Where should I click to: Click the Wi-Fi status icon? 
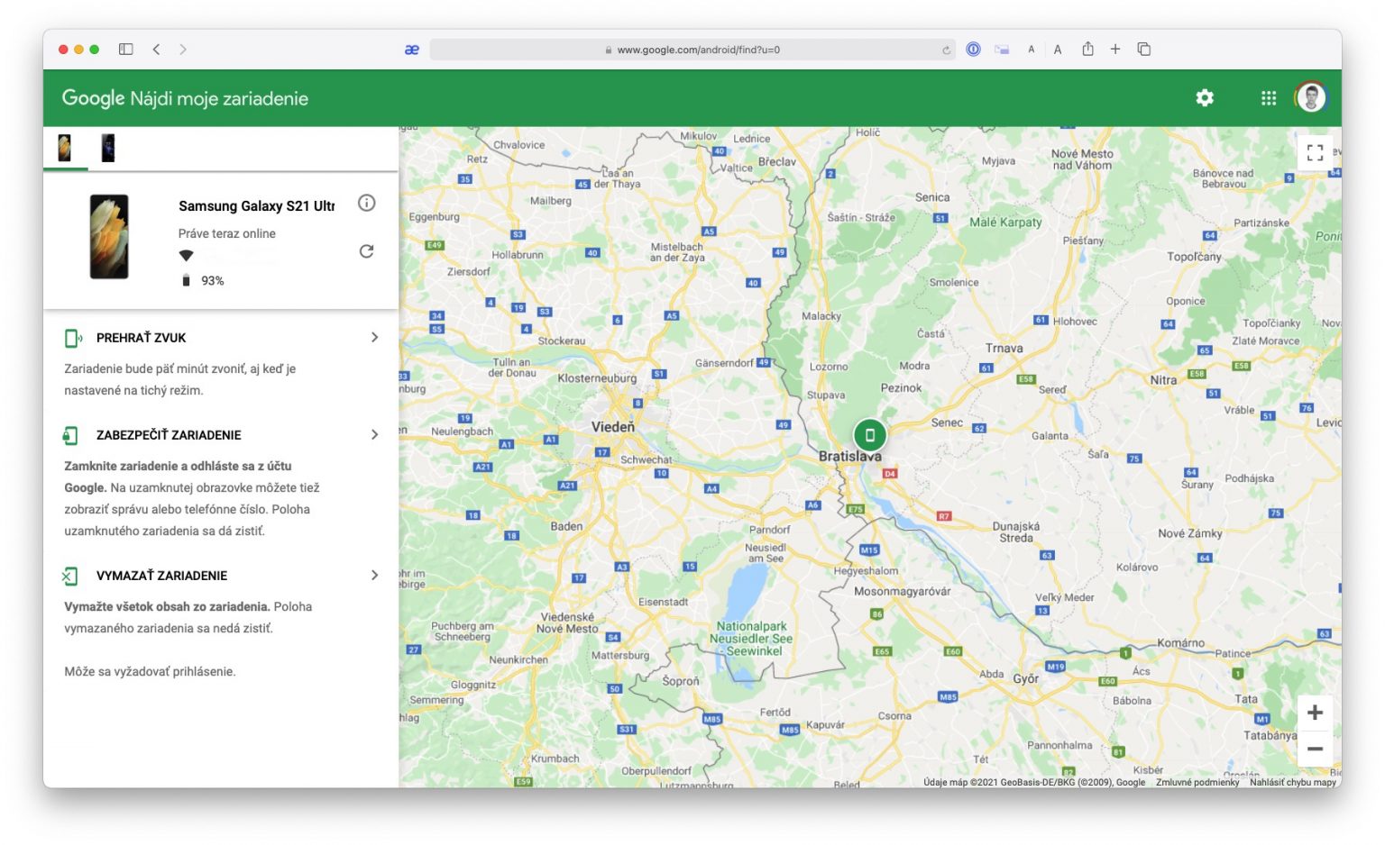tap(187, 256)
